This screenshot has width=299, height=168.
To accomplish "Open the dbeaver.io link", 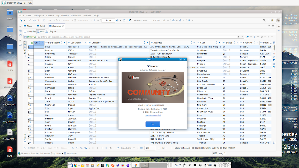I will pos(152,115).
